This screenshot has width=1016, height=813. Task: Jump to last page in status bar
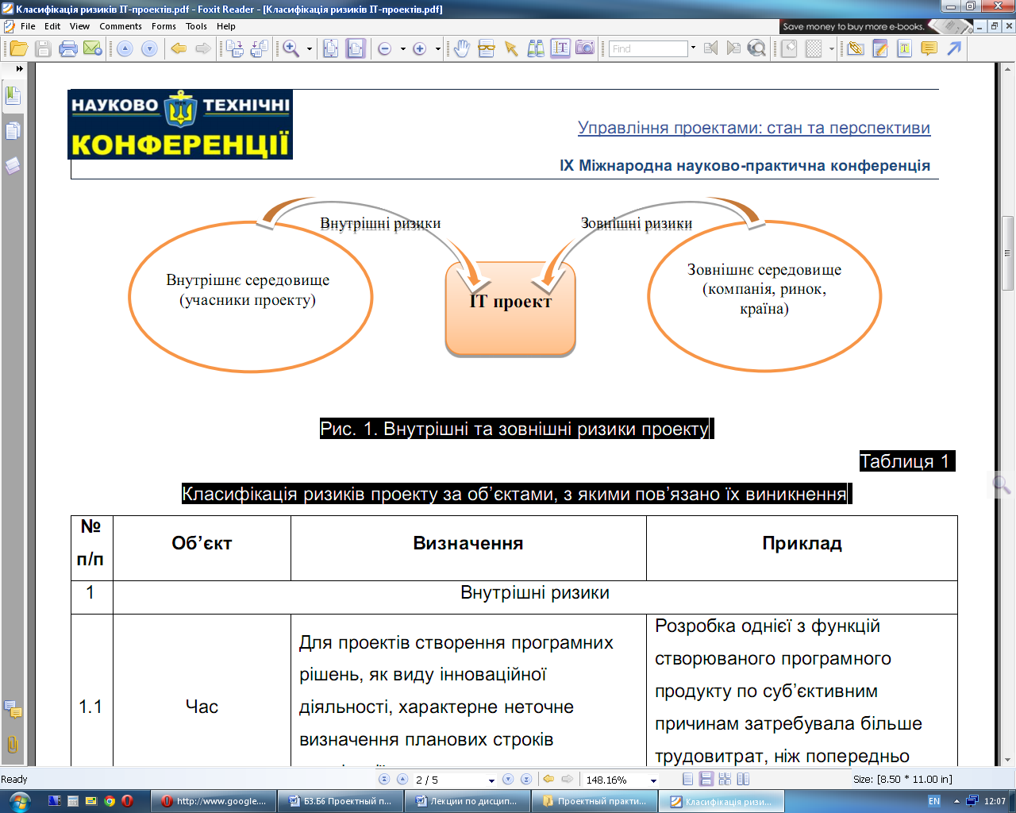(525, 780)
